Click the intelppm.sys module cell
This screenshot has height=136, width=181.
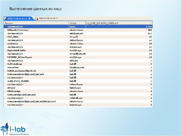[77, 33]
